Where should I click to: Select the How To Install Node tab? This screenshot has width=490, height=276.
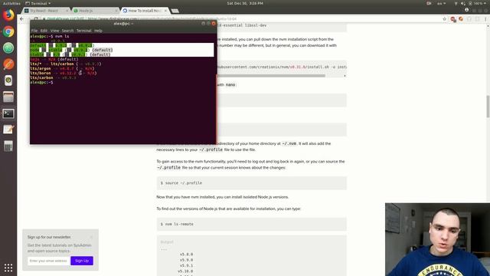click(x=145, y=11)
